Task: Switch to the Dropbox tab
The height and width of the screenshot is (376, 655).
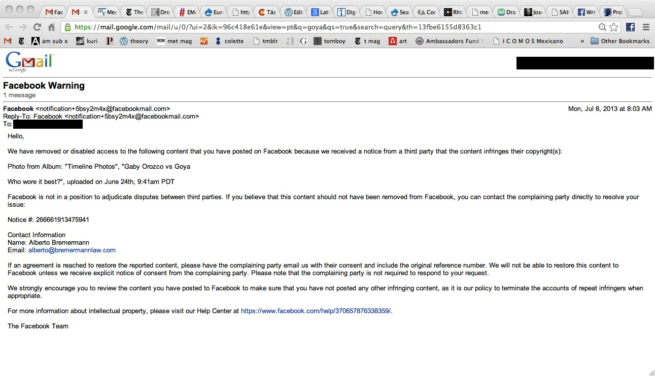Action: [161, 12]
